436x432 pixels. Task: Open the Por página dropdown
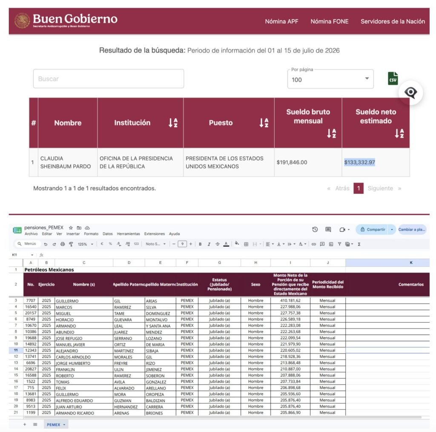coord(330,79)
